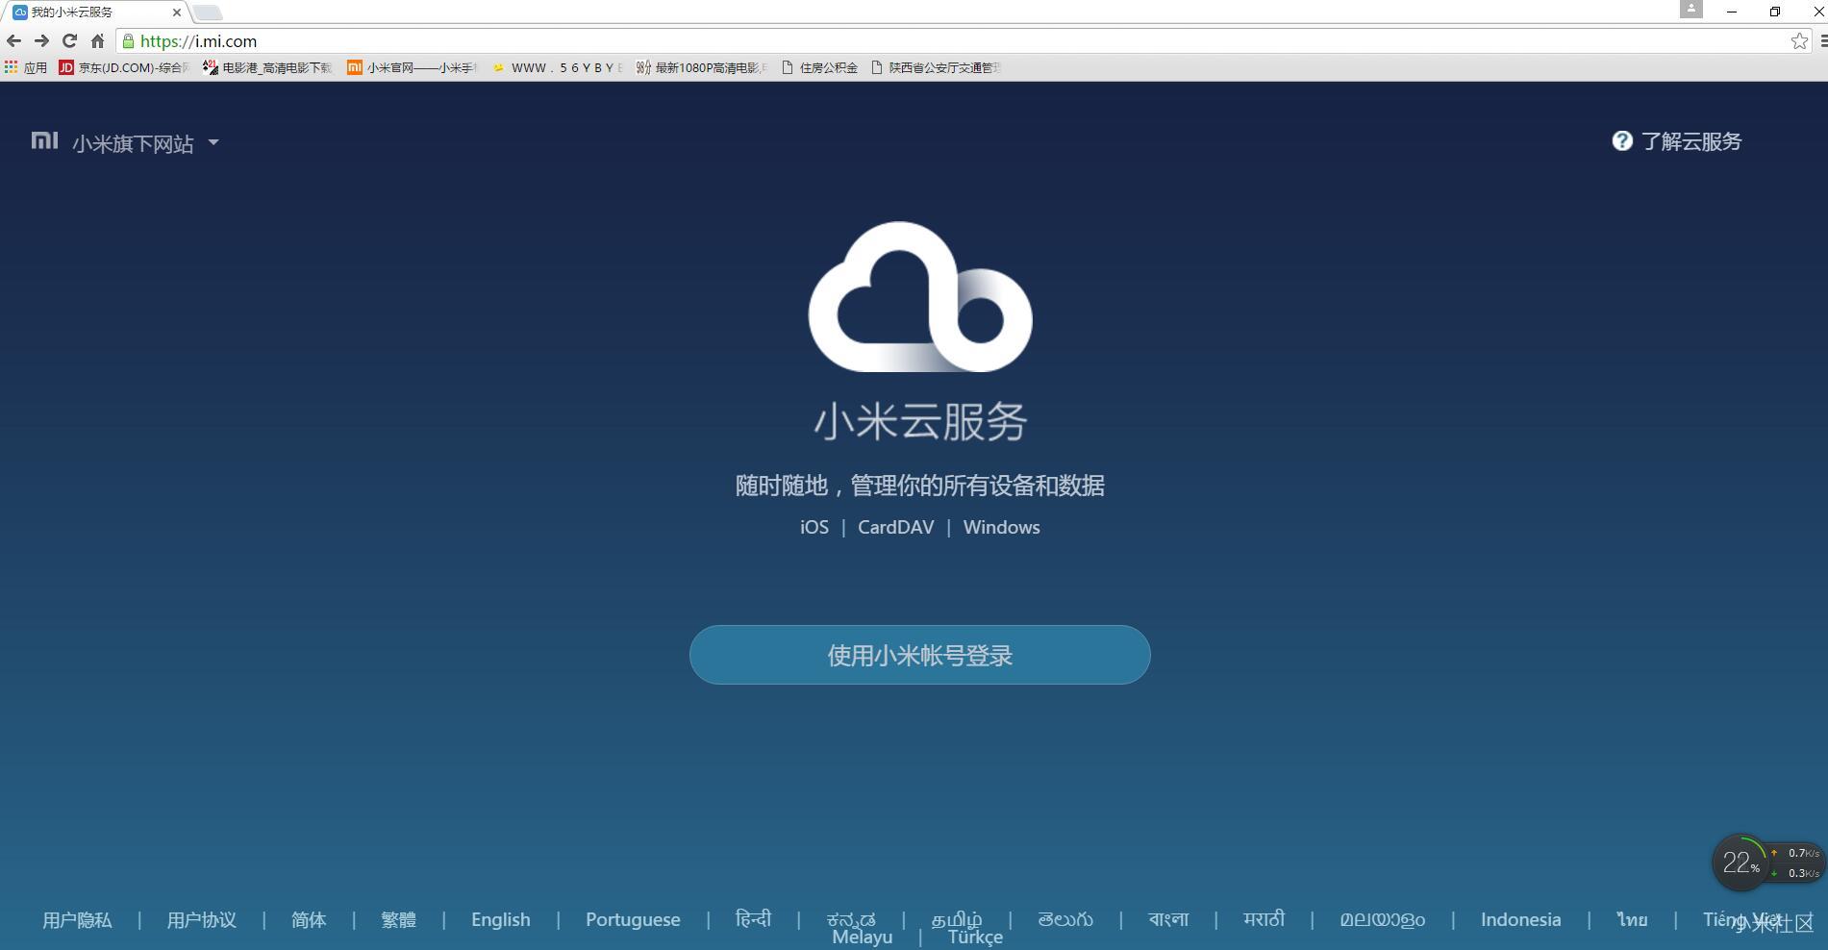
Task: Switch language to Malayalam മലയാളം
Action: coord(1383,920)
